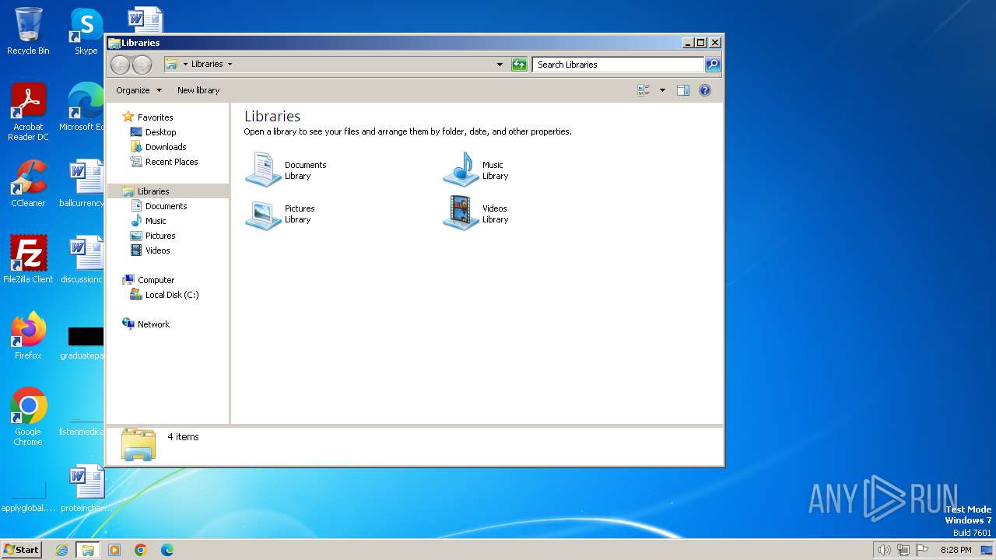Select Recent Places under Favorites
This screenshot has height=560, width=996.
pos(171,162)
